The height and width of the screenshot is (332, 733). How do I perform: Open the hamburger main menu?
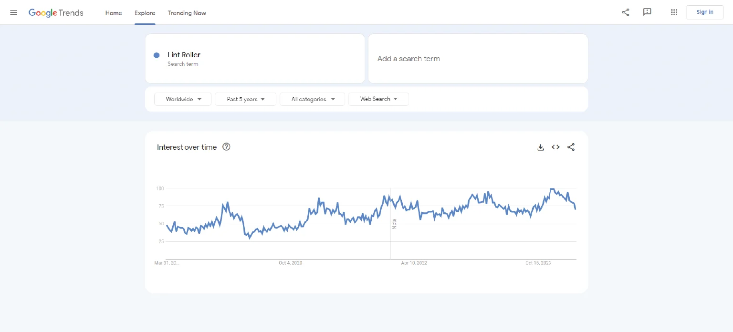click(x=14, y=12)
